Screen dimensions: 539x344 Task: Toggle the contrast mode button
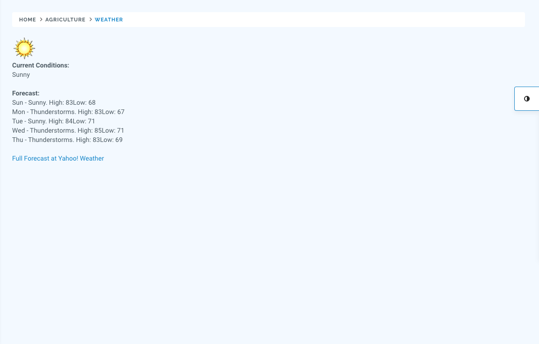(526, 99)
